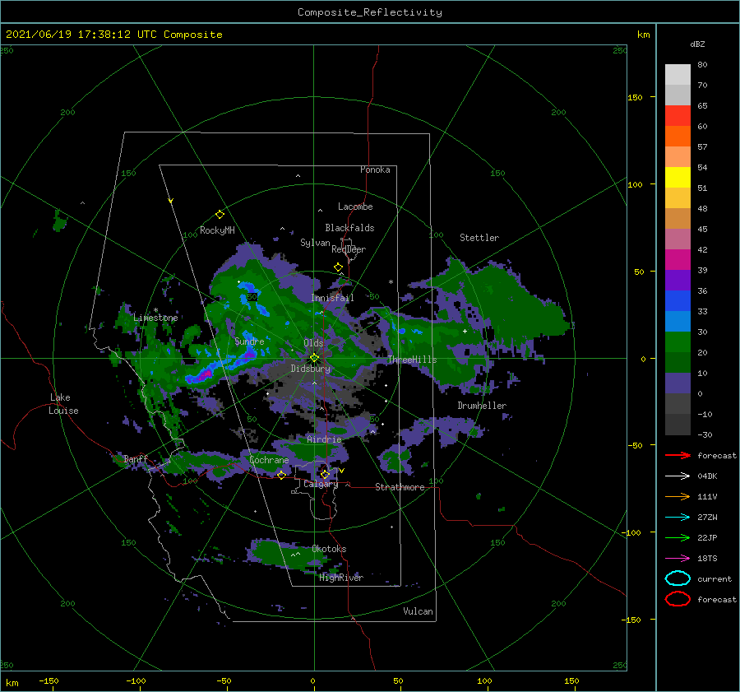Click the dBZ legend heading
This screenshot has width=740, height=692.
697,44
